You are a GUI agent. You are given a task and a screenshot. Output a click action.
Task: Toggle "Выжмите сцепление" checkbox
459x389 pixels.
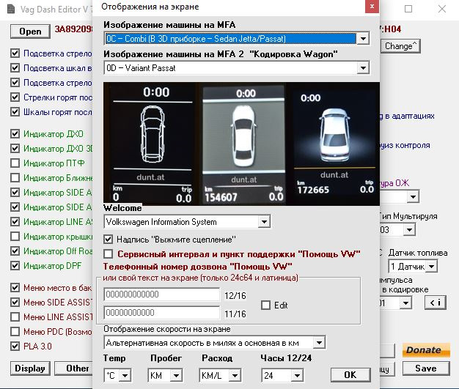point(109,239)
